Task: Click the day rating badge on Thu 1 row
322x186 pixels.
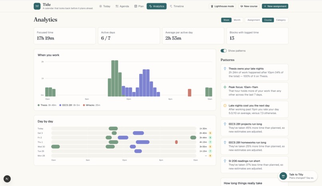Action: [210, 142]
